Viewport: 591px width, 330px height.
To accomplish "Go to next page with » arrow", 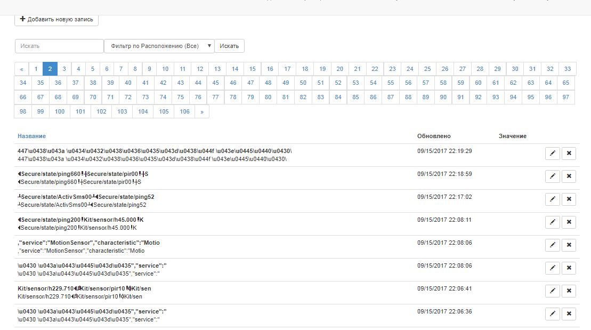I will tap(202, 112).
